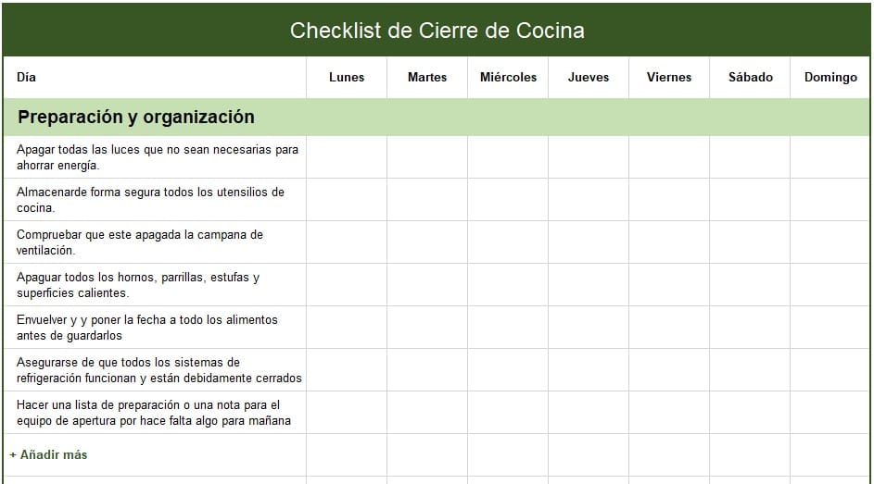This screenshot has width=874, height=484.
Task: Check Miércoles cell for 'campana de ventilación'
Action: [x=508, y=242]
